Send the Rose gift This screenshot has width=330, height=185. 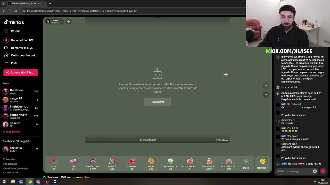54,164
